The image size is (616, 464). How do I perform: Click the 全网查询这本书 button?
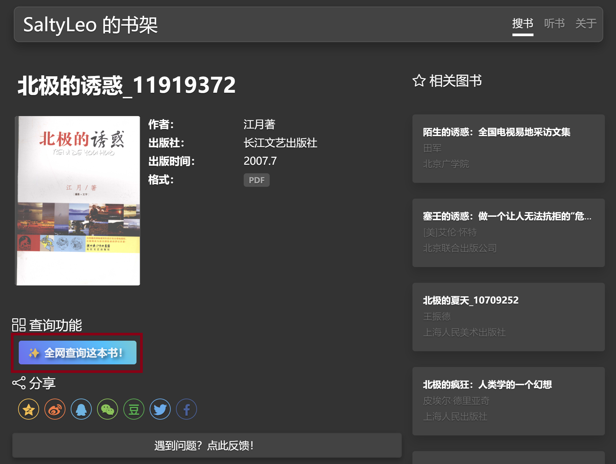[x=78, y=352]
